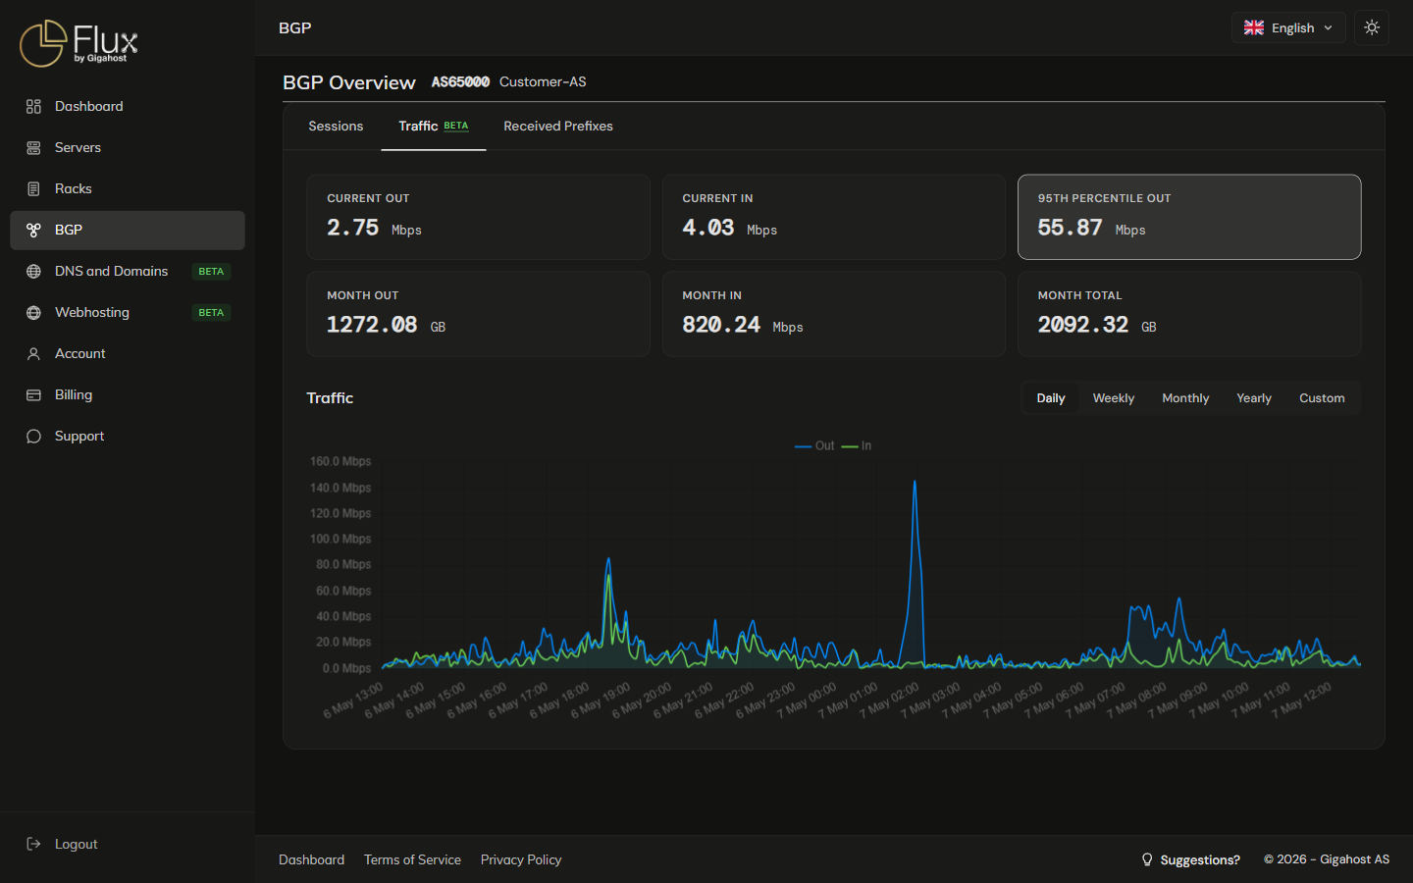Open Billing in the sidebar
The height and width of the screenshot is (883, 1413).
pos(128,394)
